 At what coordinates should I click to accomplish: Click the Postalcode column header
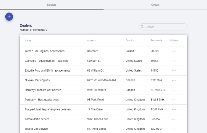pos(156,40)
